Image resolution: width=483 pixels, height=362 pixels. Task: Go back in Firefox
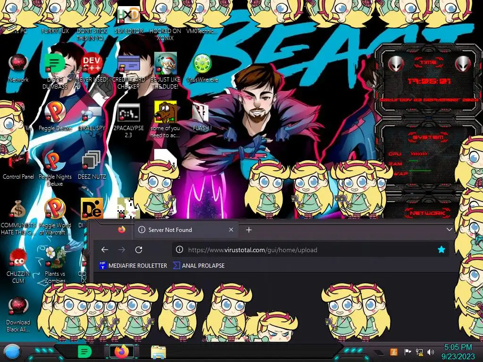pos(105,250)
